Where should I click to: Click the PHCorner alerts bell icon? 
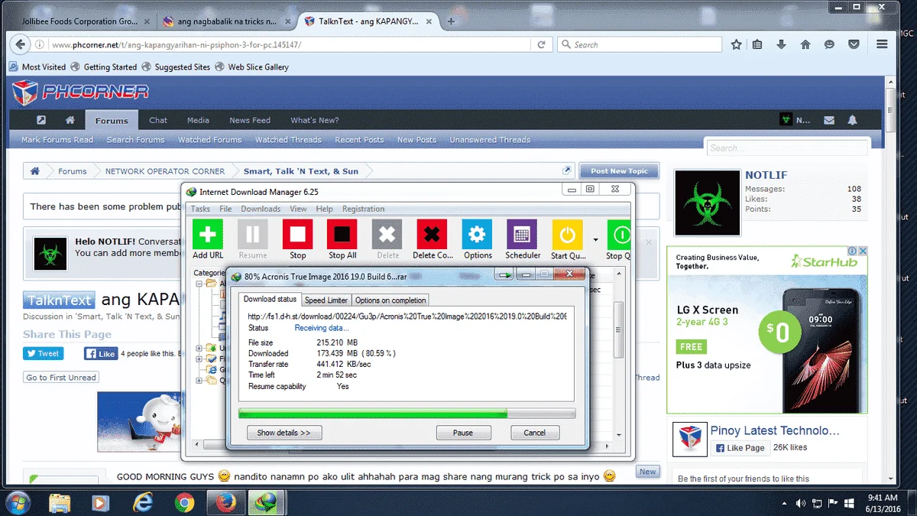pyautogui.click(x=852, y=120)
